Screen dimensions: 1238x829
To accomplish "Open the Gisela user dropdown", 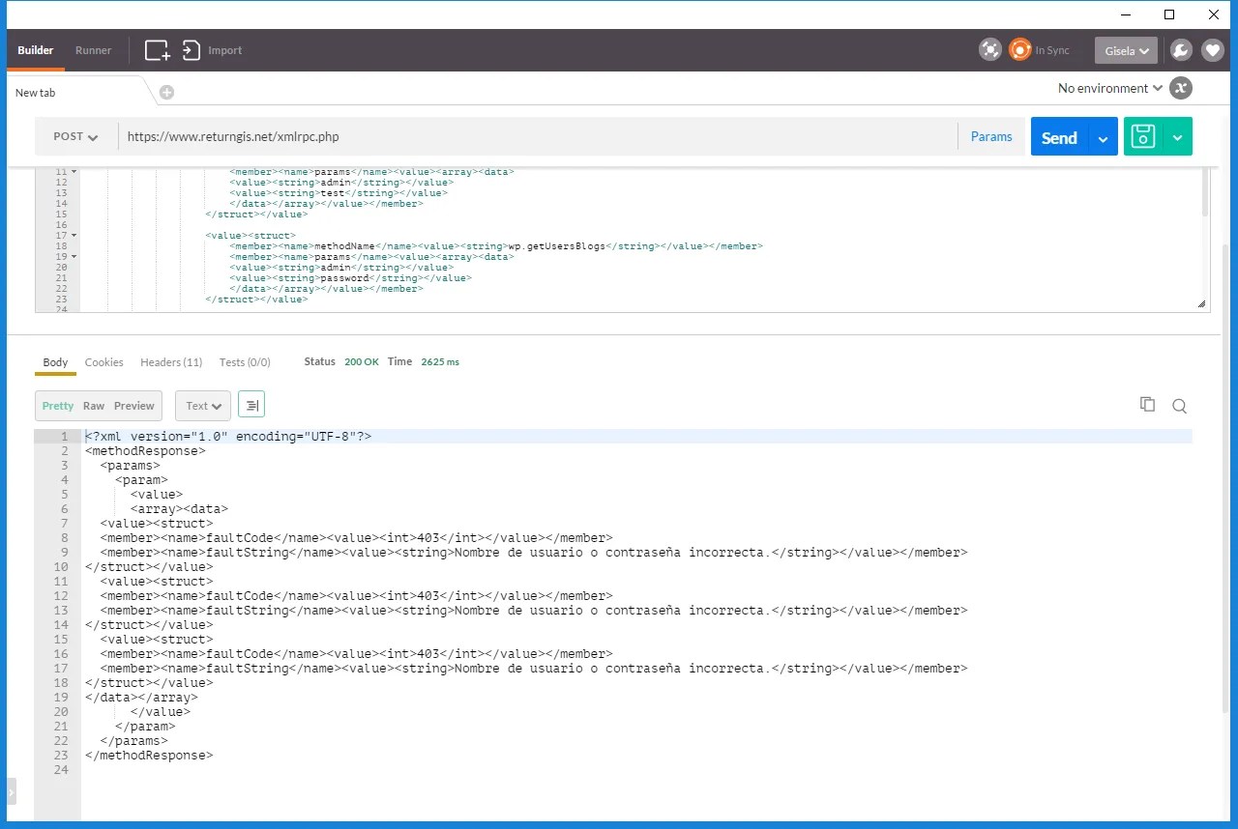I will (1126, 50).
